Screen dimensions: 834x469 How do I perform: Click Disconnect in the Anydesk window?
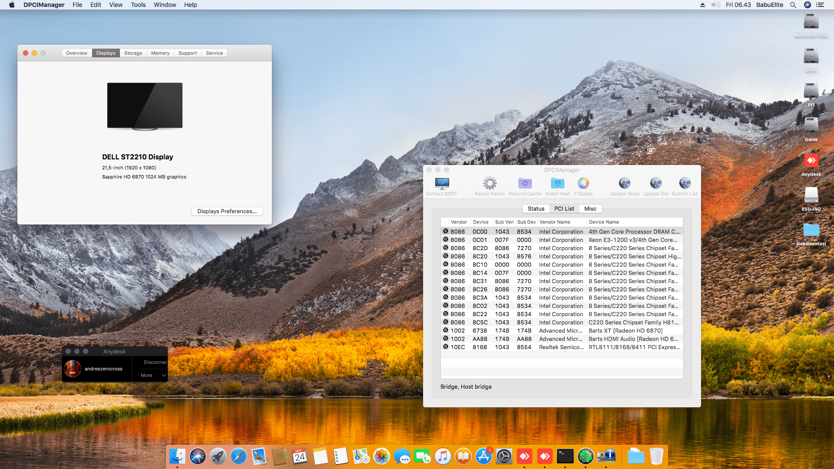155,362
